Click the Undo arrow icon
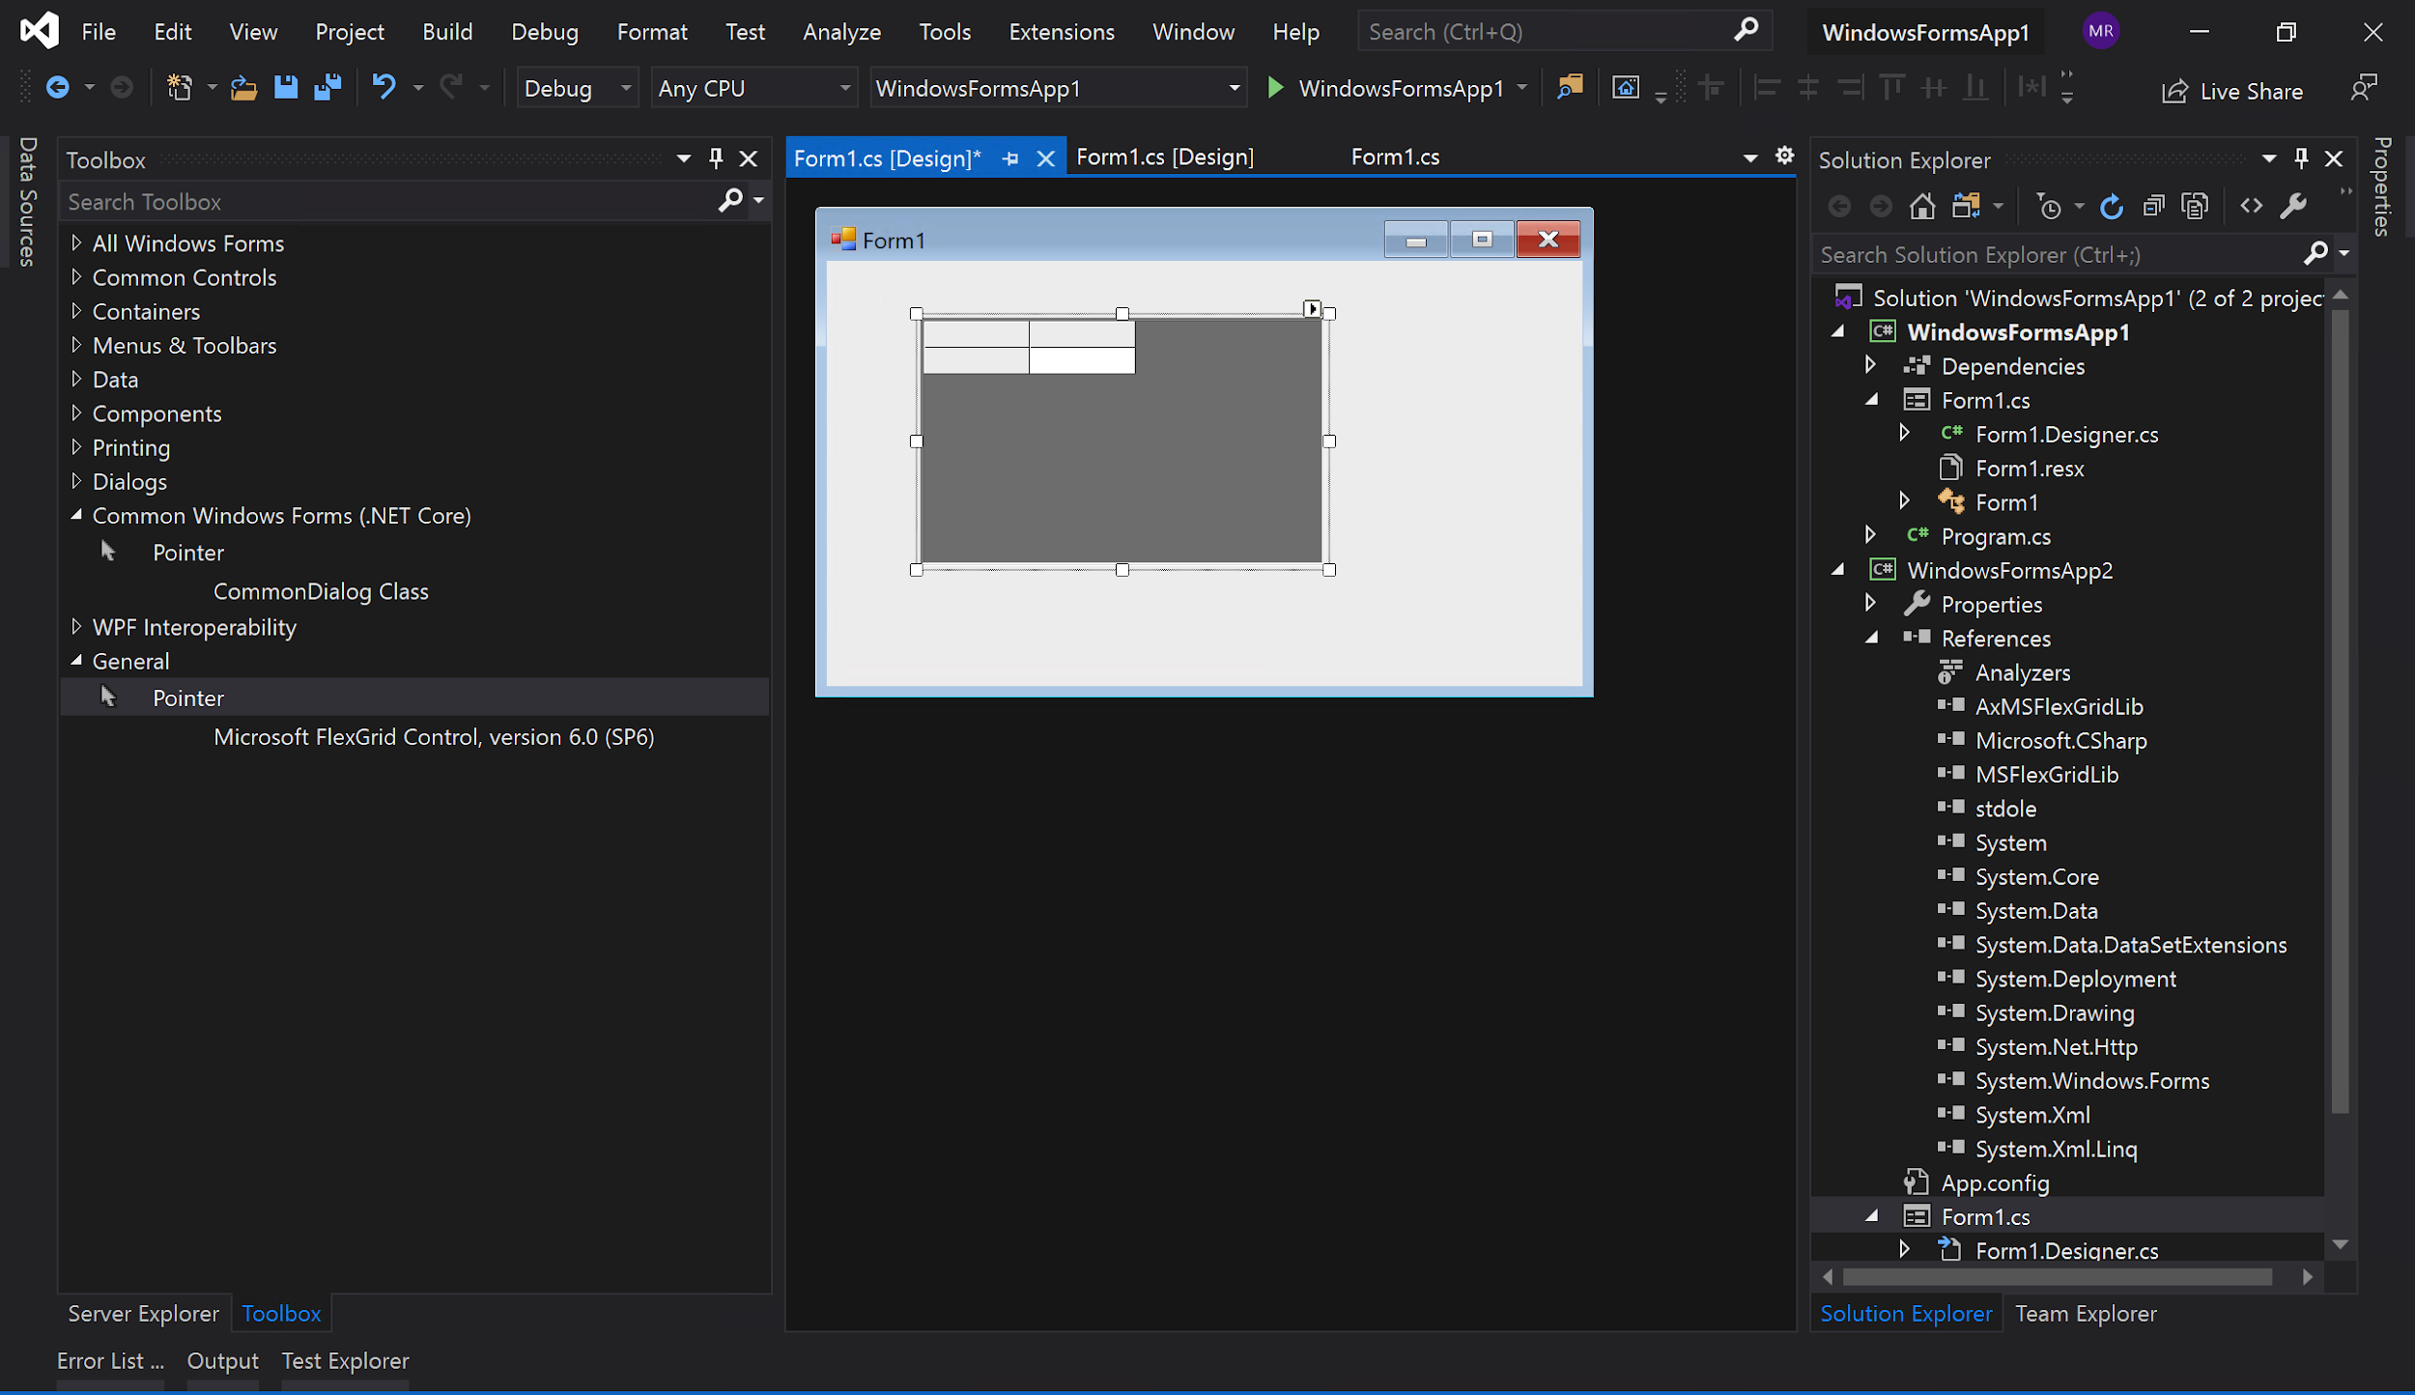Screen dimensions: 2415x1395 (384, 88)
